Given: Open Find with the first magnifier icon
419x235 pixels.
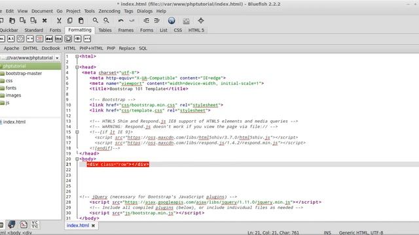Looking at the screenshot, I should [95, 20].
